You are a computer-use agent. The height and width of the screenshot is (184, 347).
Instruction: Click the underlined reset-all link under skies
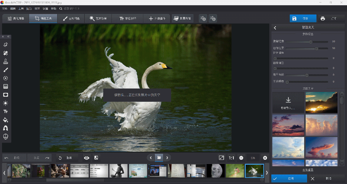308,170
